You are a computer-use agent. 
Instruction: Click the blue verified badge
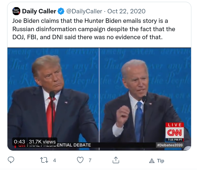click(61, 11)
